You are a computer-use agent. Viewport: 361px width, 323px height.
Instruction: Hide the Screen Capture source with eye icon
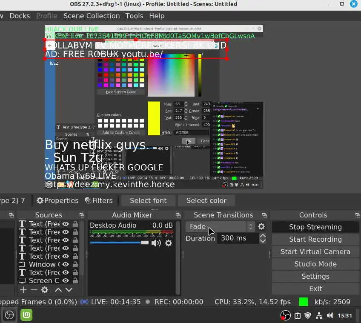(x=66, y=280)
